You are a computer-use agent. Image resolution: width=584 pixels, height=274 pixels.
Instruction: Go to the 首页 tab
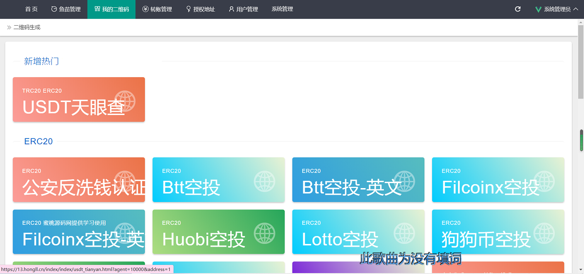pyautogui.click(x=31, y=9)
